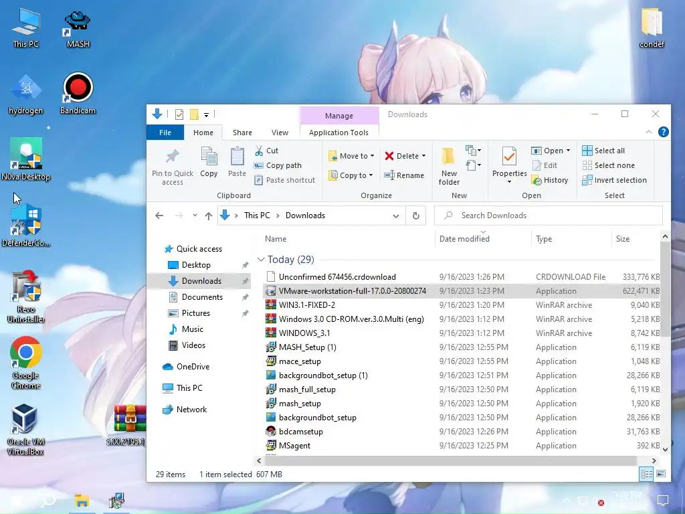Open Copy to dropdown

(x=351, y=175)
